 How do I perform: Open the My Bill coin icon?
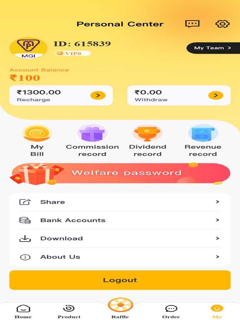pos(37,133)
